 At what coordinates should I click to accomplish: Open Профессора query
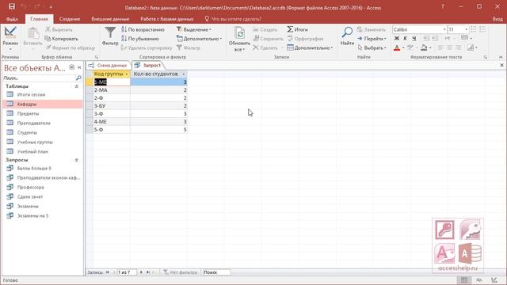pyautogui.click(x=42, y=187)
